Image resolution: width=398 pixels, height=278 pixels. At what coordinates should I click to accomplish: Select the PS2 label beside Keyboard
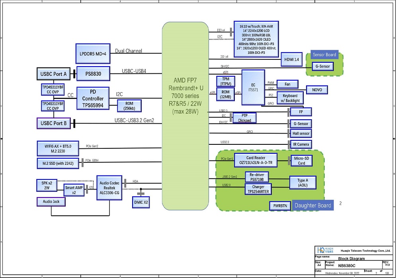(271, 95)
